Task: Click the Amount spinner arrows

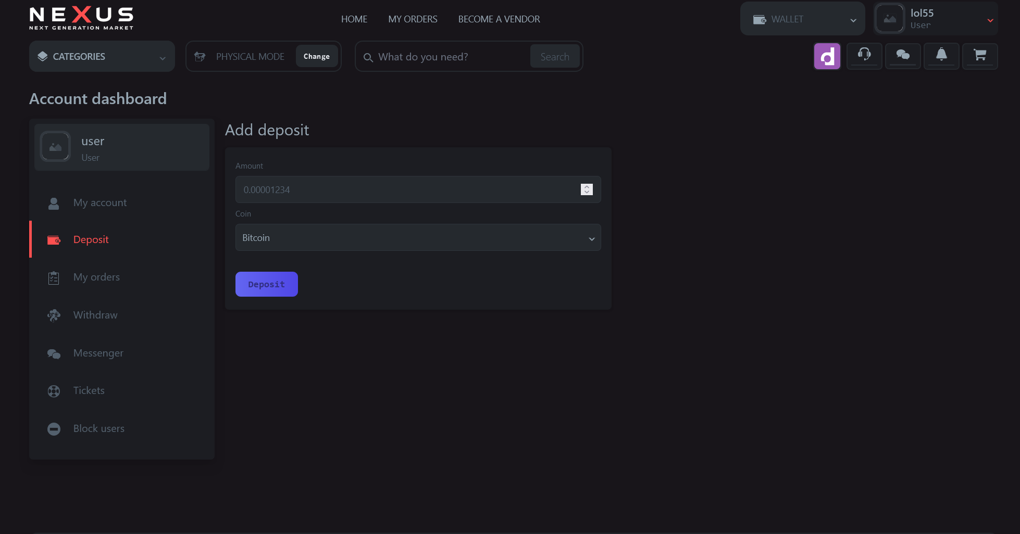Action: (587, 189)
